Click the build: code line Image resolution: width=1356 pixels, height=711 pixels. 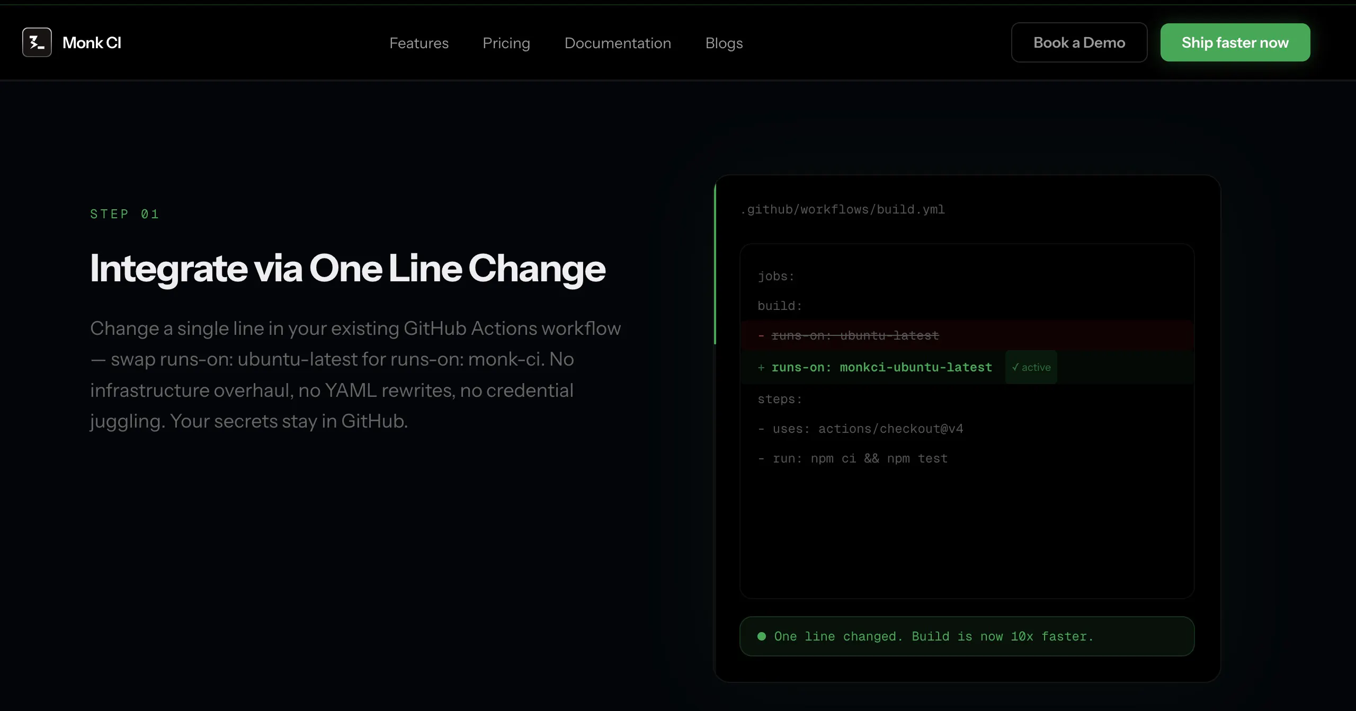click(780, 306)
